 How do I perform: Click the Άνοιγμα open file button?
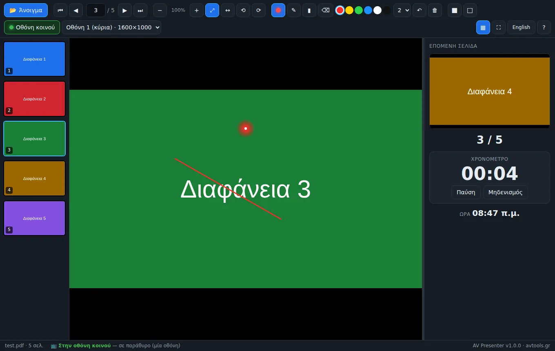(x=26, y=10)
